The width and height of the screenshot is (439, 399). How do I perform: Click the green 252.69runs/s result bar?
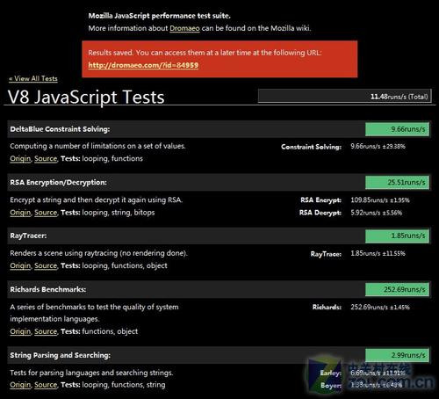point(397,289)
